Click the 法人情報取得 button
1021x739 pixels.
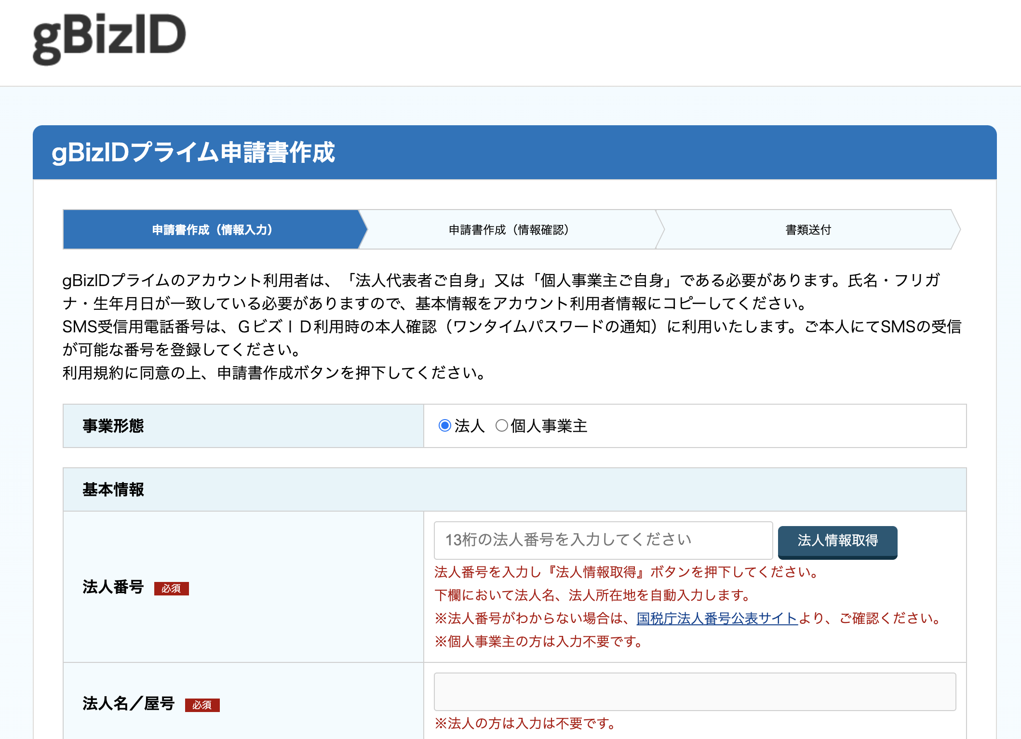[x=837, y=541]
